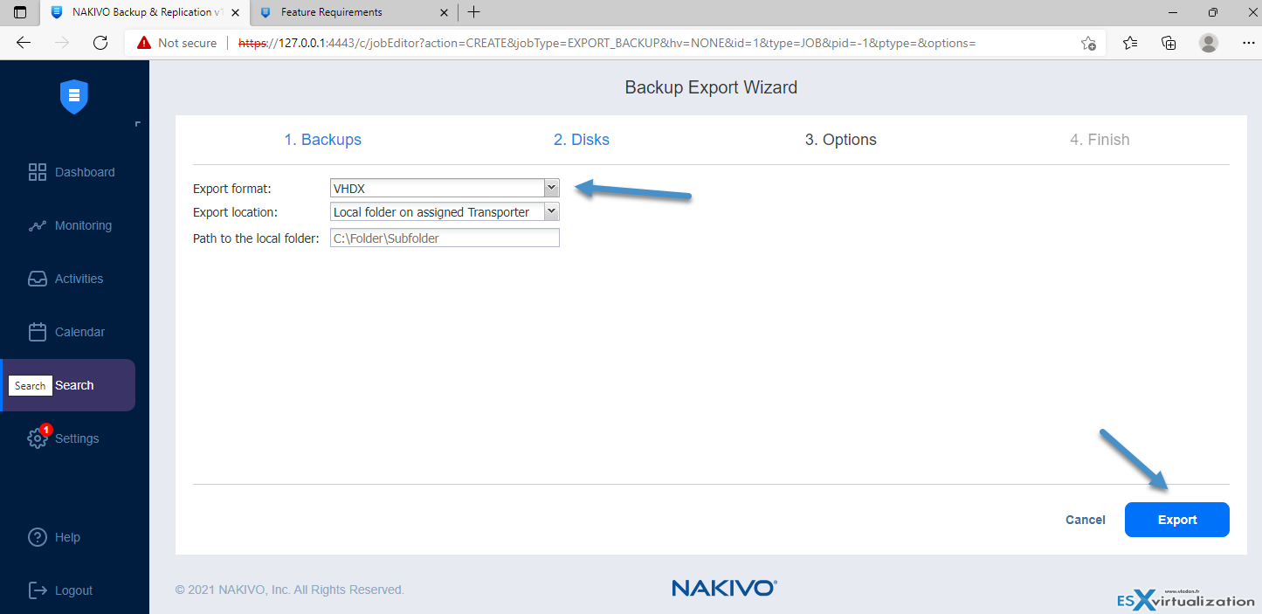This screenshot has height=614, width=1262.
Task: Click the NAKIVO shield logo in the sidebar
Action: 74,96
